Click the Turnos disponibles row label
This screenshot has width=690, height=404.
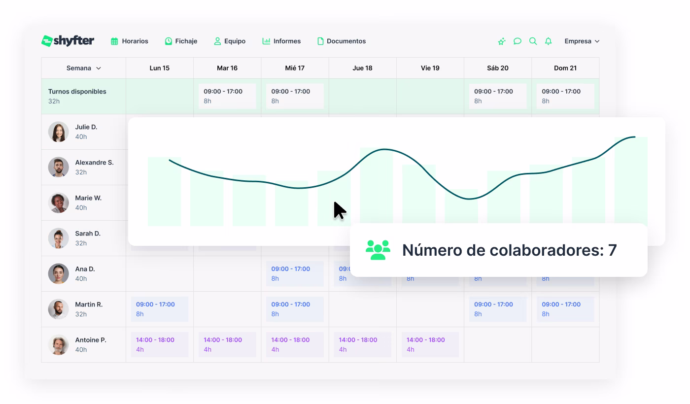pos(77,92)
